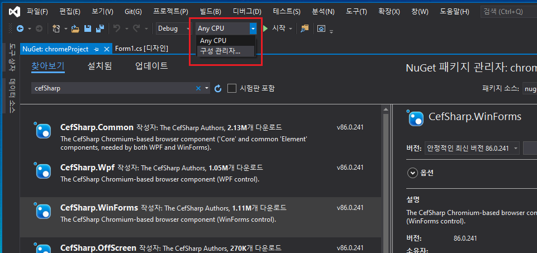Open the 데이터 소스 side panel
This screenshot has height=253, width=537.
tap(12, 96)
